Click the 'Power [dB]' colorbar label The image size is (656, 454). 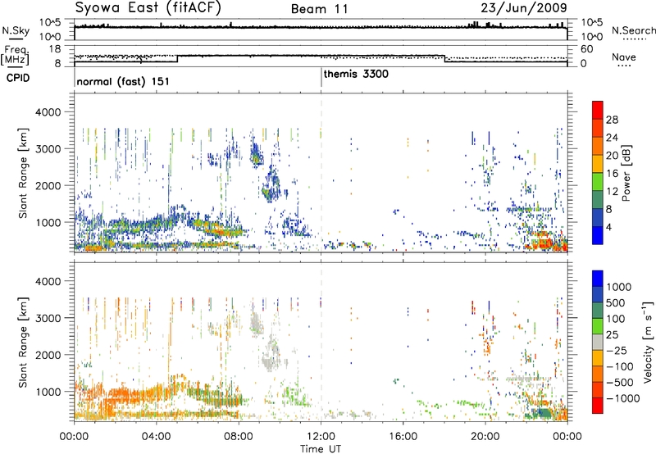pos(626,173)
